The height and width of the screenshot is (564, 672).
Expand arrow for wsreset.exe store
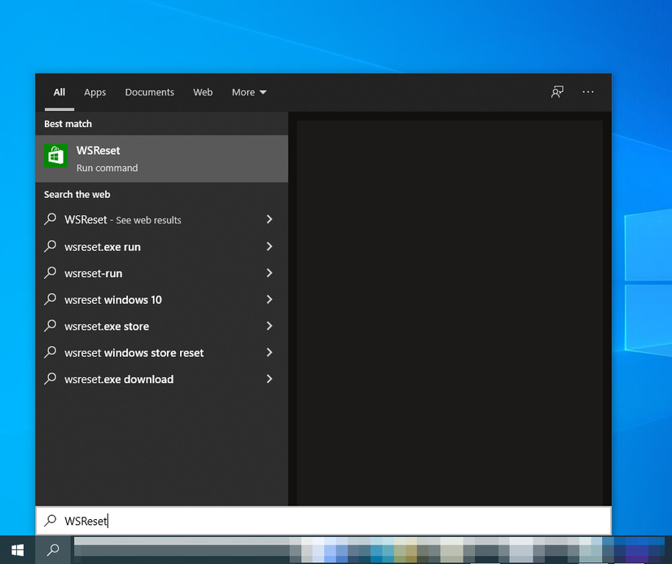[269, 326]
